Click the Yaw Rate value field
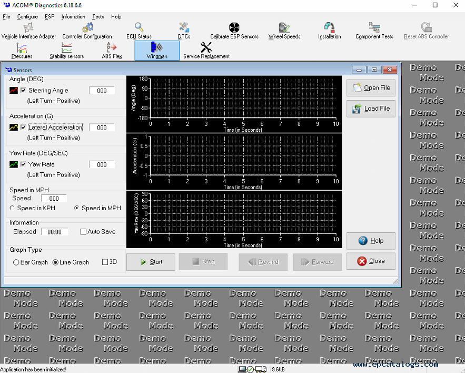This screenshot has height=373, width=465. [102, 165]
